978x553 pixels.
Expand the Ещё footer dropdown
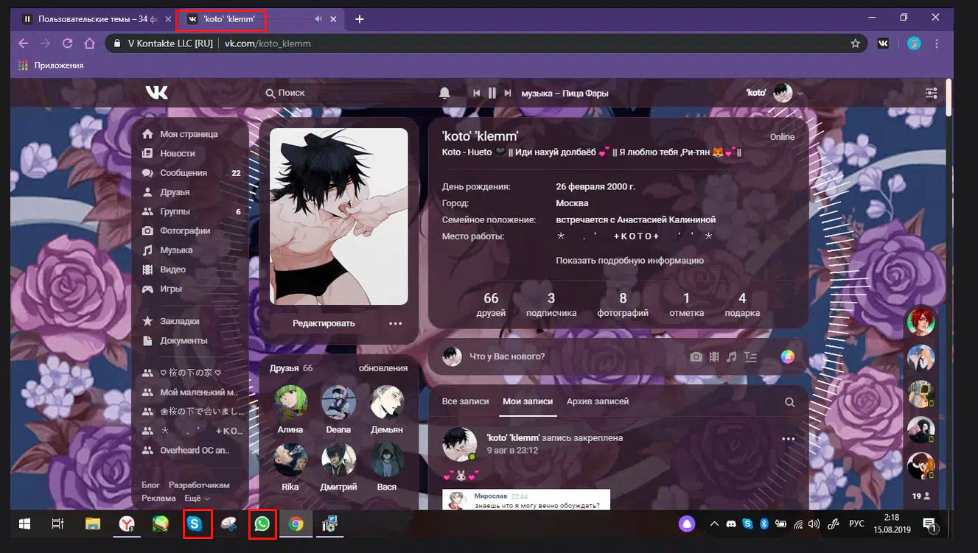(196, 499)
